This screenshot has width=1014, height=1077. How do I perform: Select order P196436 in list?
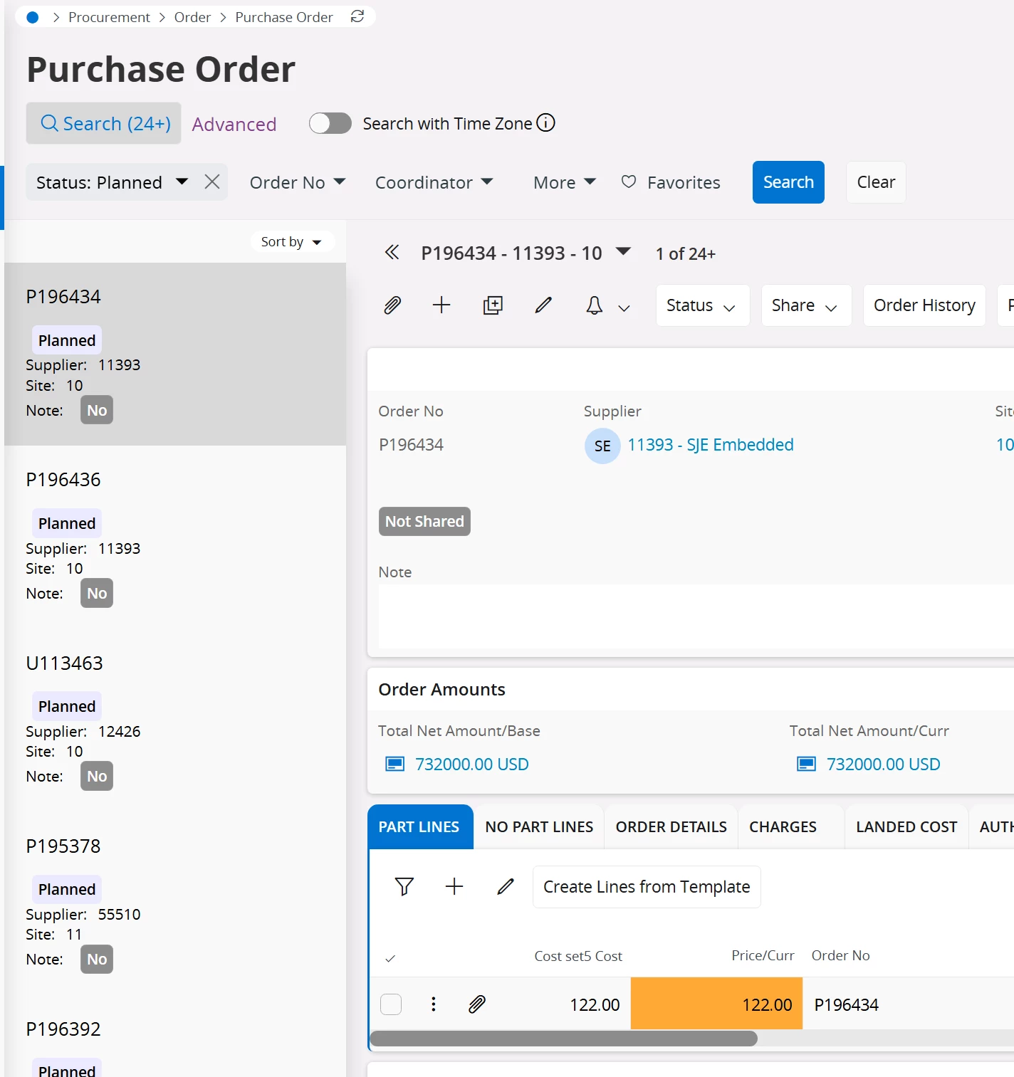175,537
